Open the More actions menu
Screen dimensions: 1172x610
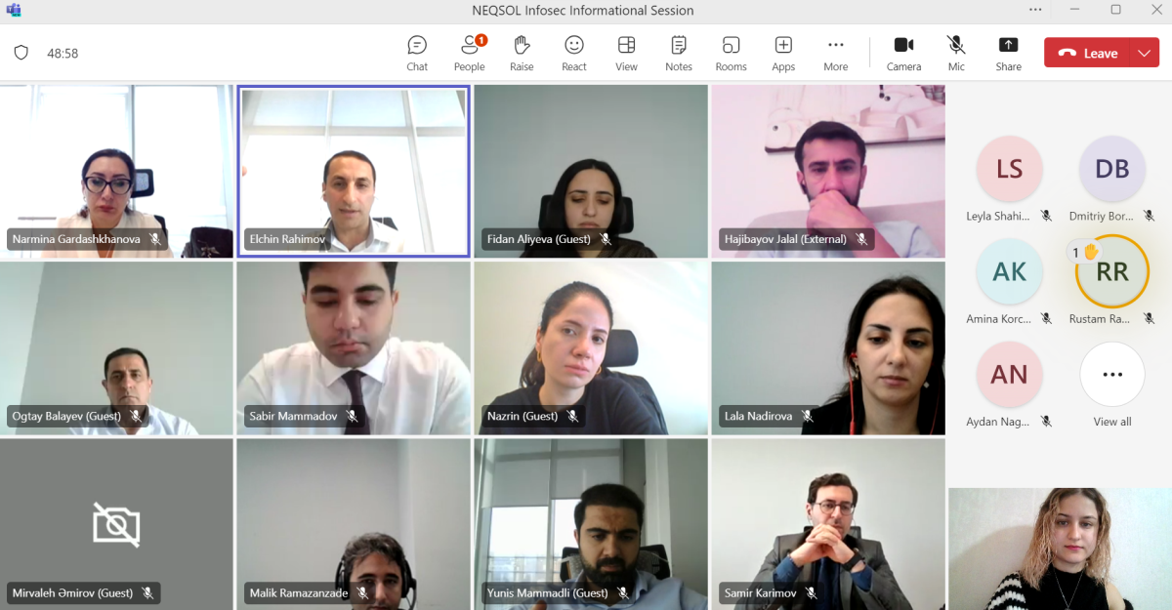point(835,53)
